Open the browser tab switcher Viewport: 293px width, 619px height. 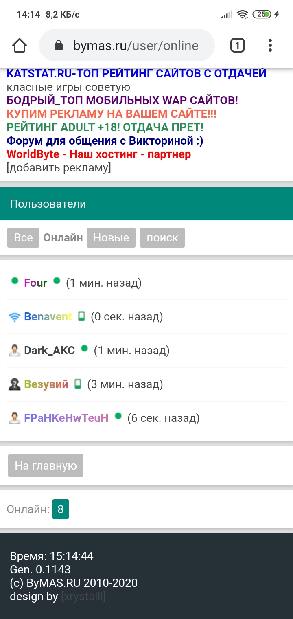(x=238, y=46)
